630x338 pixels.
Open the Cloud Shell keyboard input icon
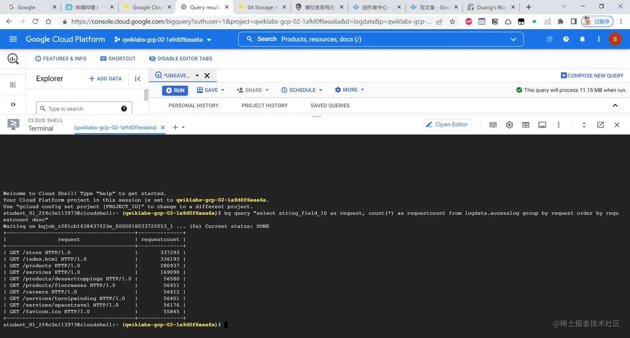click(493, 125)
